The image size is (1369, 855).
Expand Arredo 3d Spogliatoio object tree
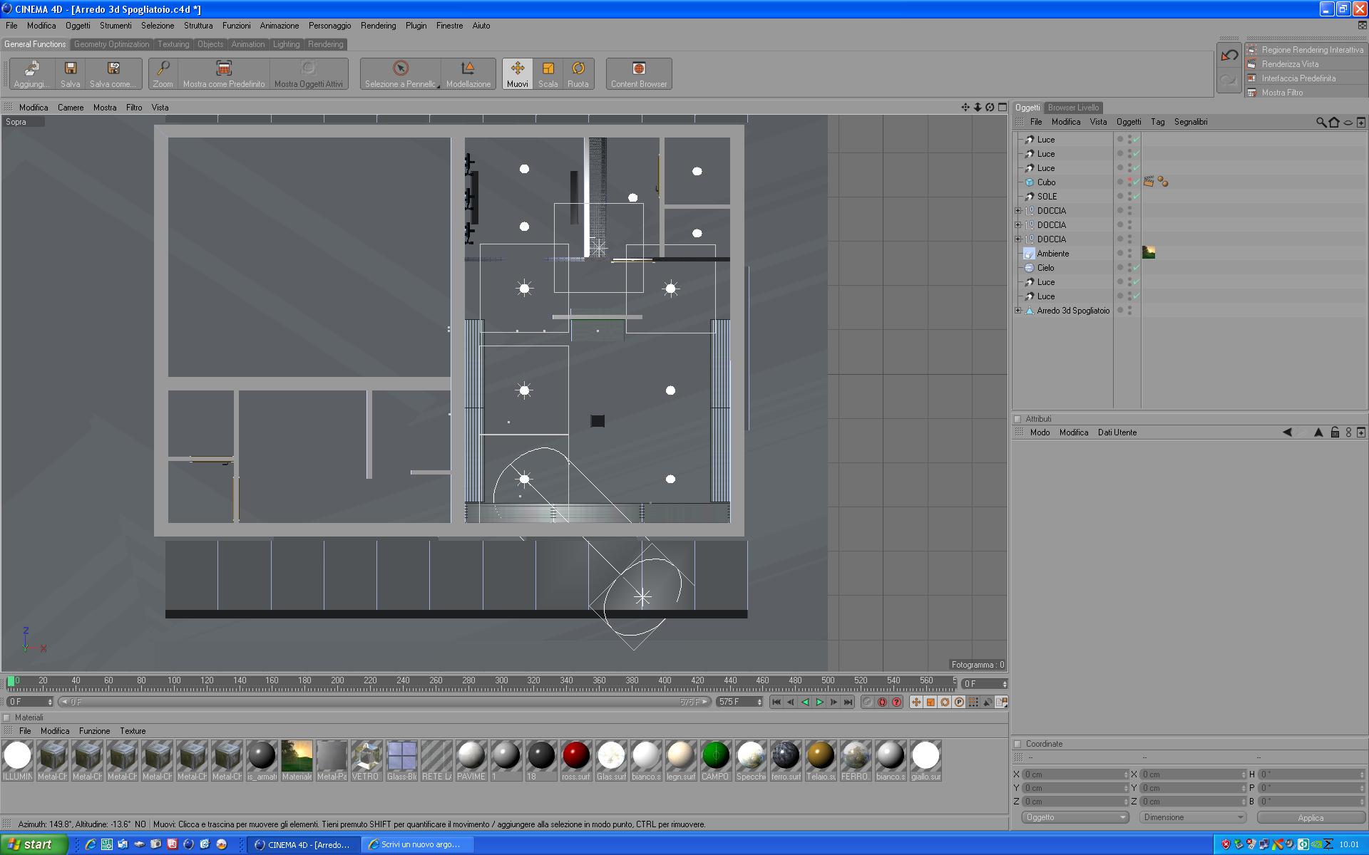coord(1018,311)
